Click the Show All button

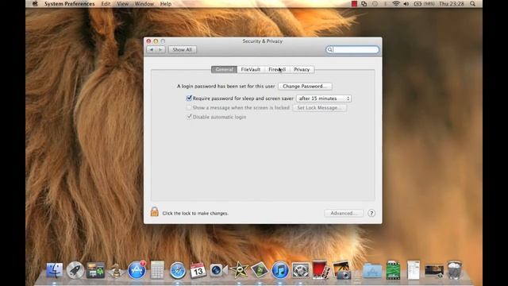coord(183,49)
